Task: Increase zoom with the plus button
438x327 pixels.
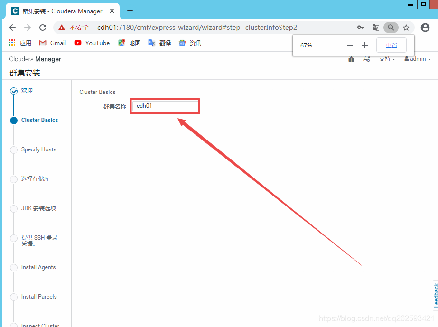Action: 365,45
